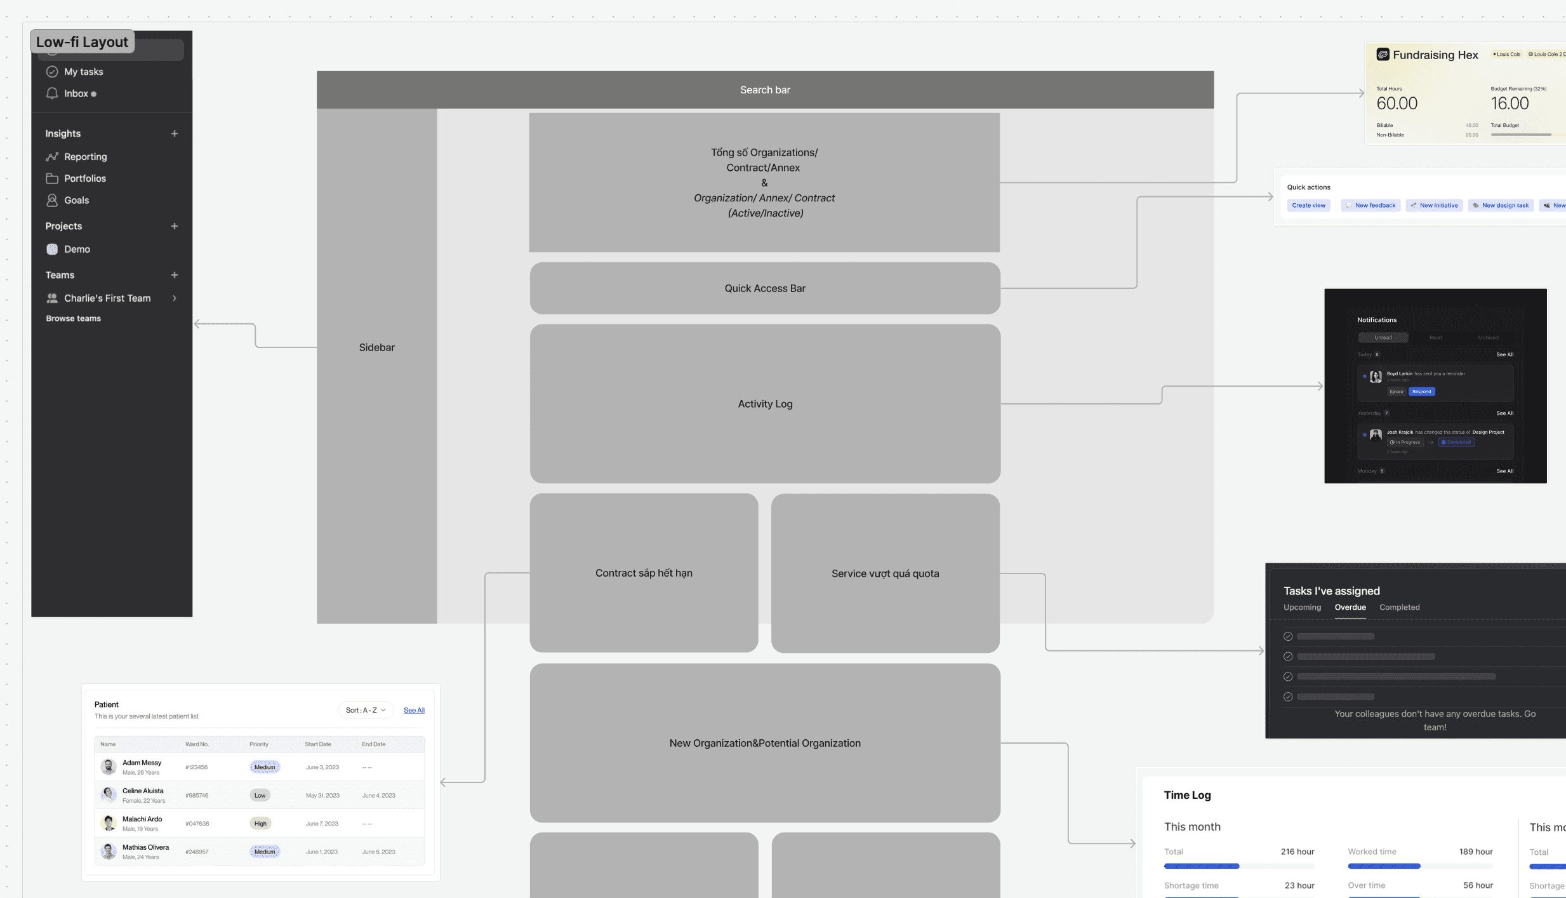Expand Charlie's First Team chevron
1566x898 pixels.
tap(175, 298)
